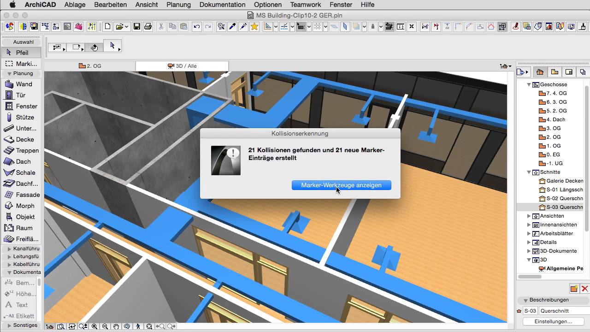Screen dimensions: 590x332
Task: Select the Raum zone tool
Action: 21,228
